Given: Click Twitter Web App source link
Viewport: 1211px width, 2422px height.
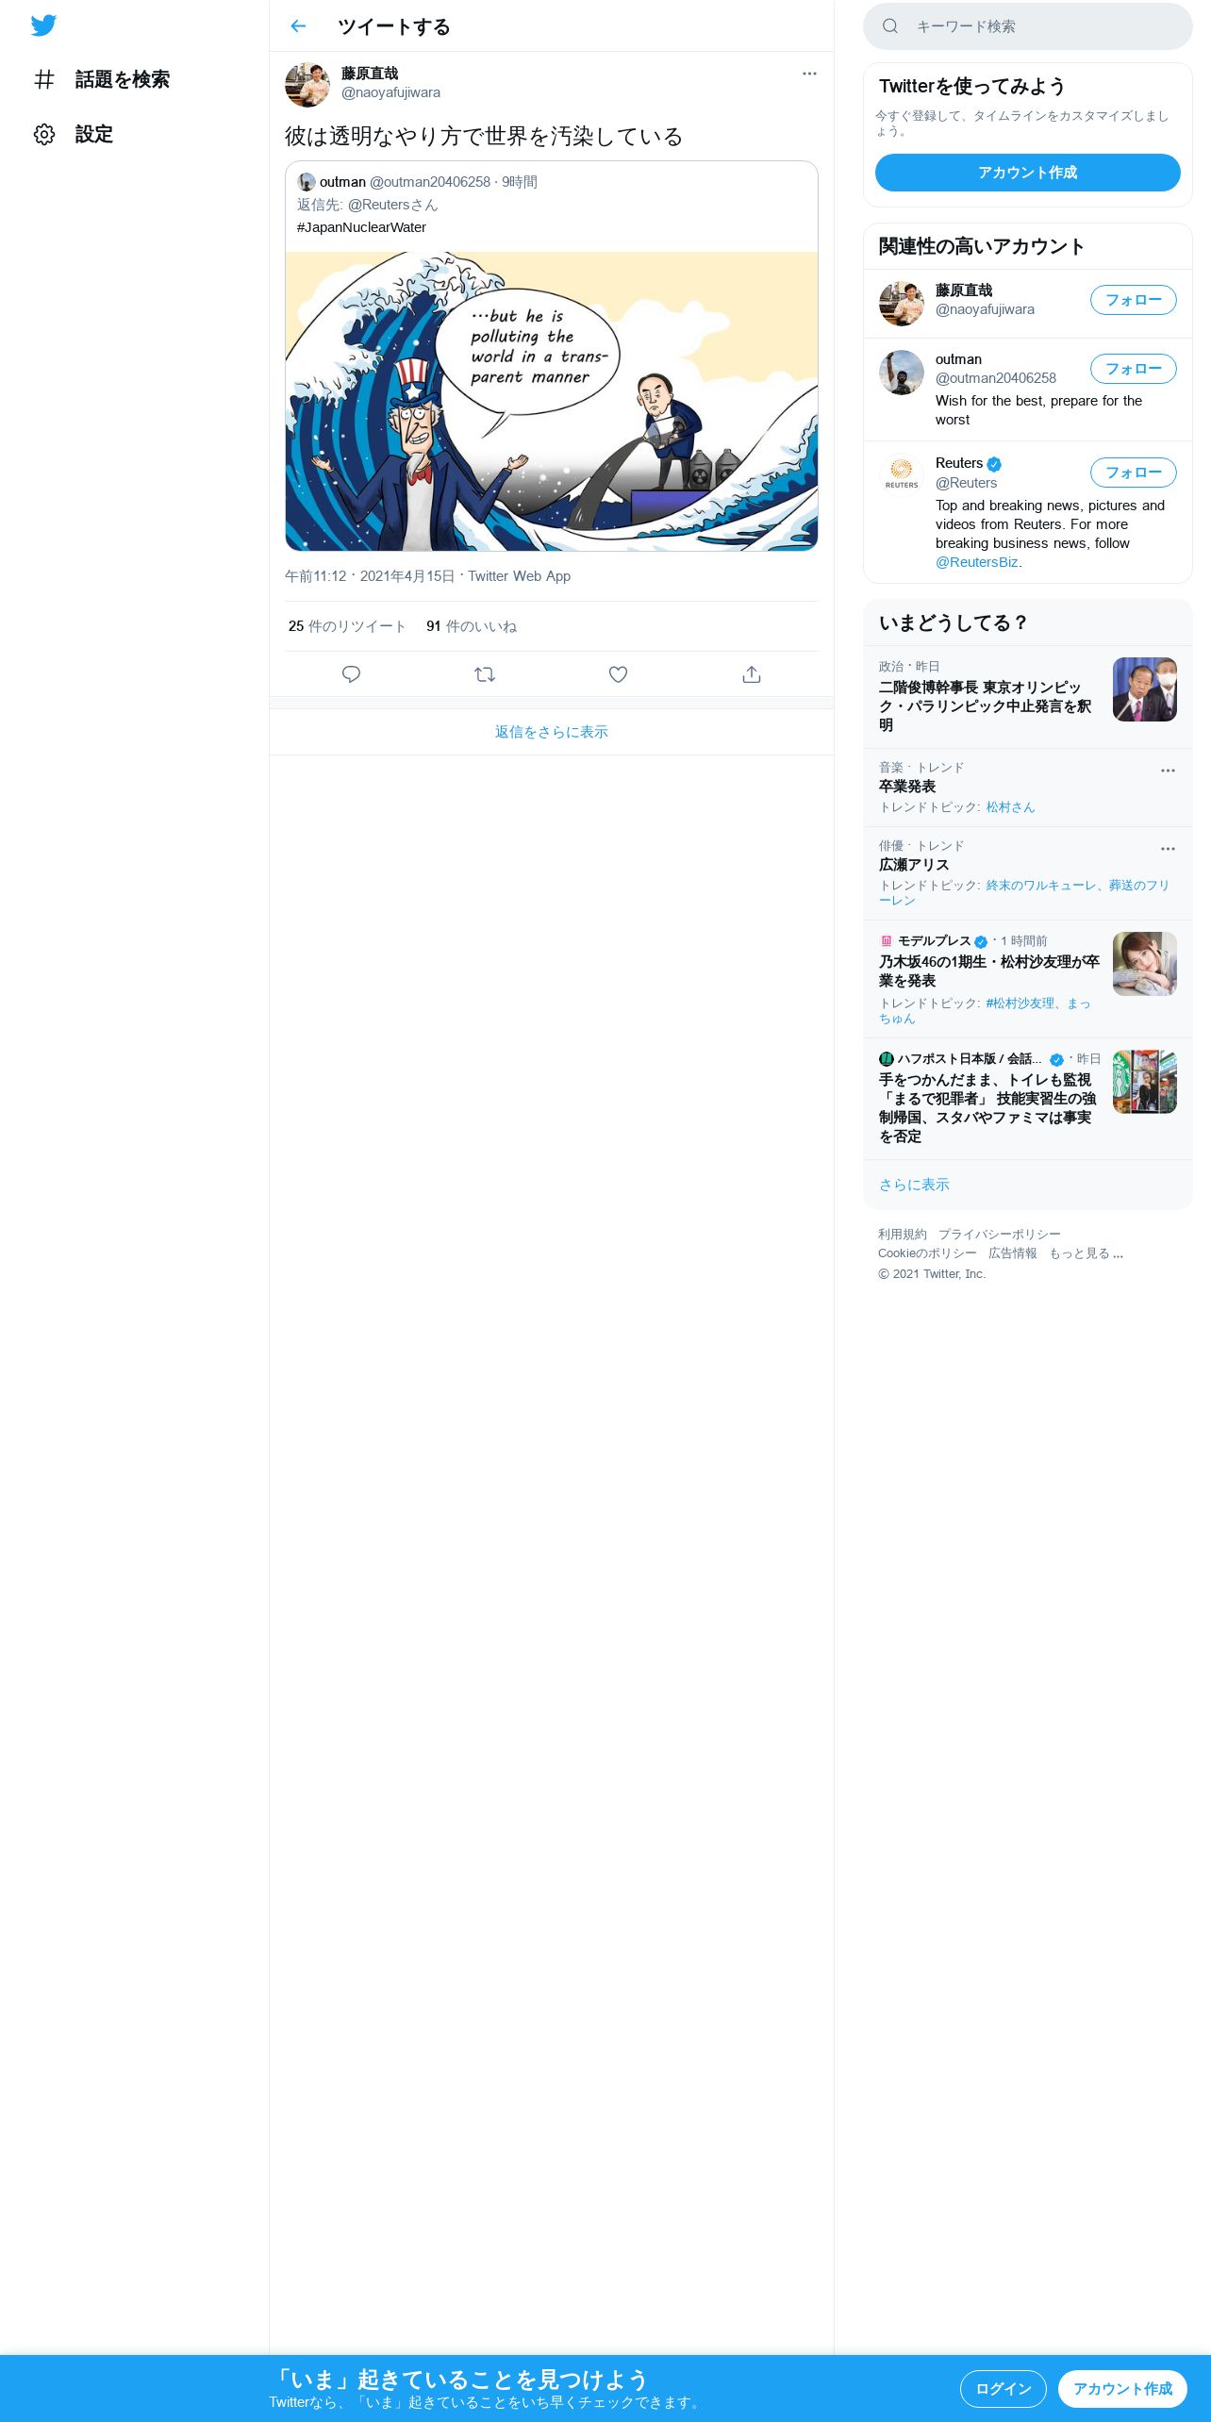Looking at the screenshot, I should [x=519, y=576].
